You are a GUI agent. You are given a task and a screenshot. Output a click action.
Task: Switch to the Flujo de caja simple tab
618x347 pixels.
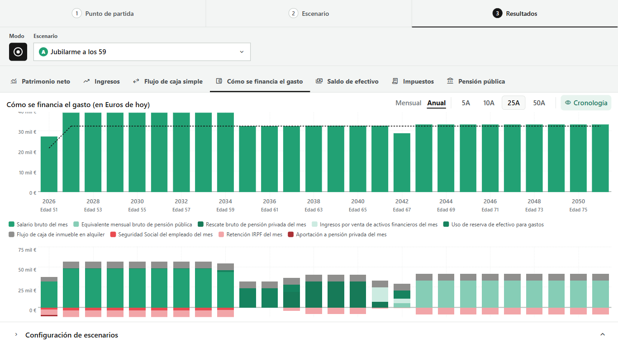point(167,81)
